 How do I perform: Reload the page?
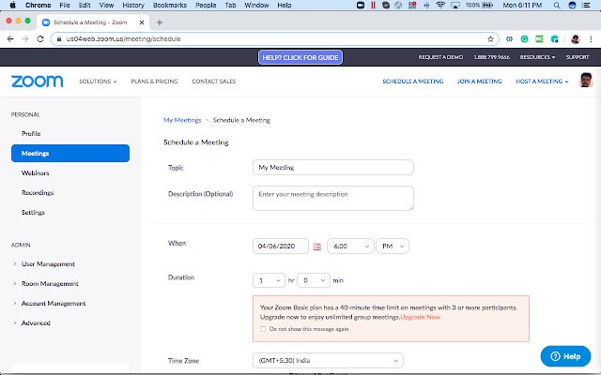click(40, 38)
